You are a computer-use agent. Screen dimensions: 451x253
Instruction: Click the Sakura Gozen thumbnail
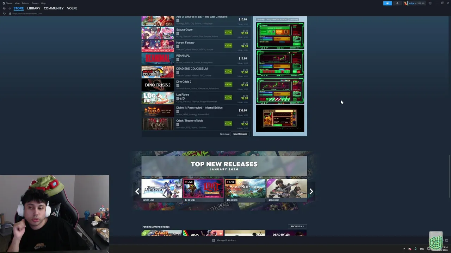point(157,33)
